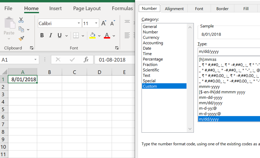Open font size 11 dropdown
This screenshot has width=260, height=158.
pos(96,23)
